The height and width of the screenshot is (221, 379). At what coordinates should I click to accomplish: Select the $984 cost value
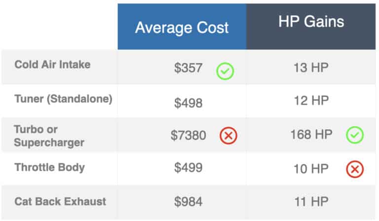(189, 201)
